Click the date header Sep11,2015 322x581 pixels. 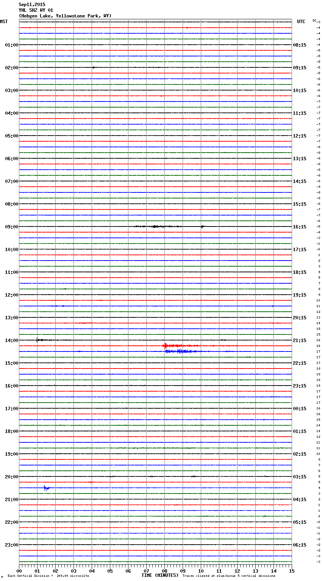tap(32, 5)
